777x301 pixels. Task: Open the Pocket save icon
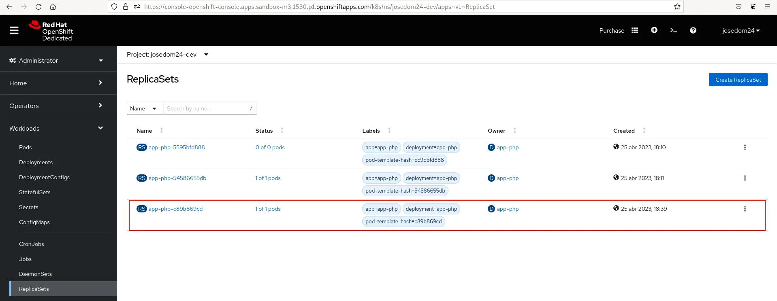click(739, 6)
